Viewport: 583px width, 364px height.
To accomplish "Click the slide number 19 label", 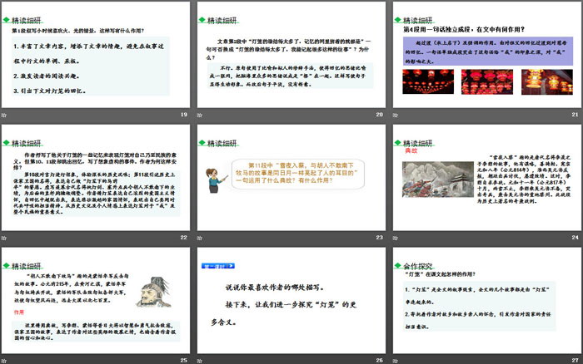I will coord(184,115).
